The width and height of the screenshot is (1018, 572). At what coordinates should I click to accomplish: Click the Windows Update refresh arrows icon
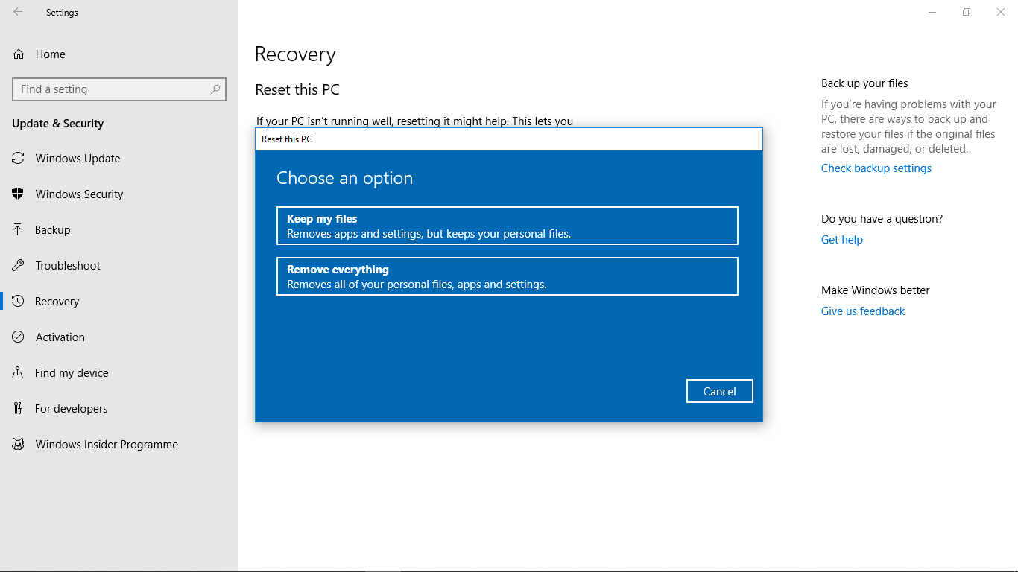coord(19,159)
